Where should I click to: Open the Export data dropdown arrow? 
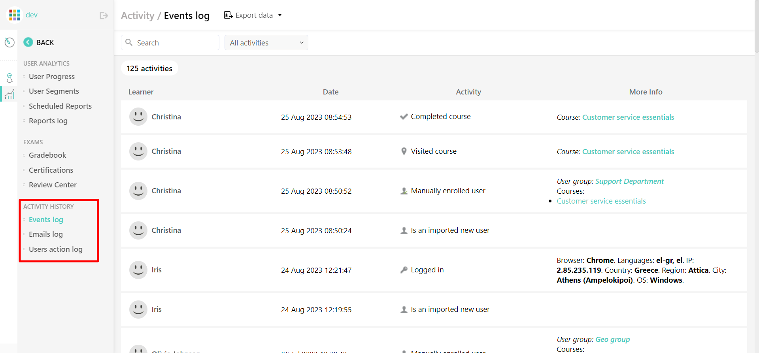(x=280, y=15)
